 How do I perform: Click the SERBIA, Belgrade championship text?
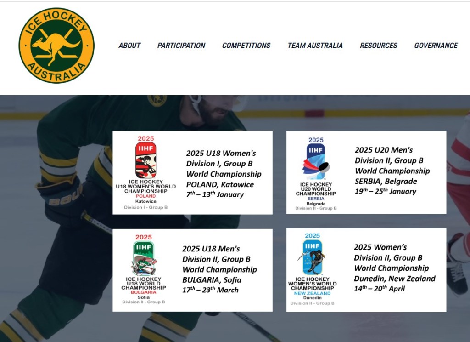tap(386, 182)
